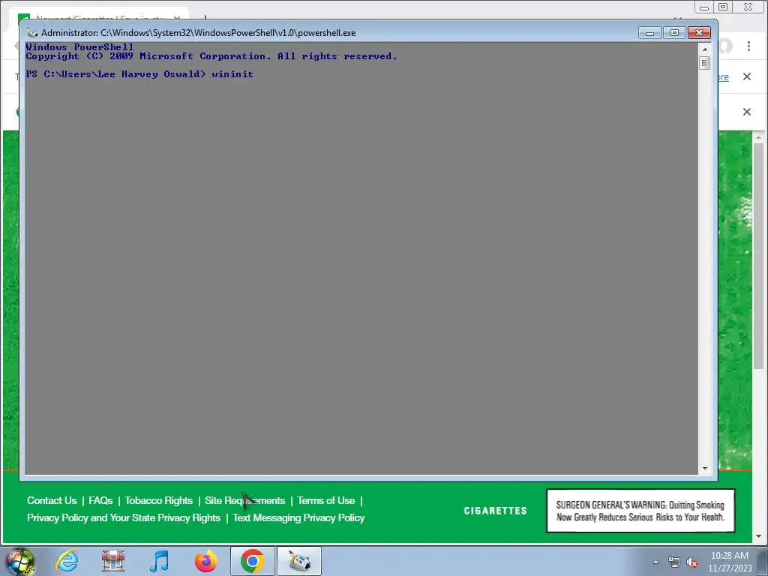Click Chrome page scrollbar up arrow
The height and width of the screenshot is (576, 768).
coord(758,138)
